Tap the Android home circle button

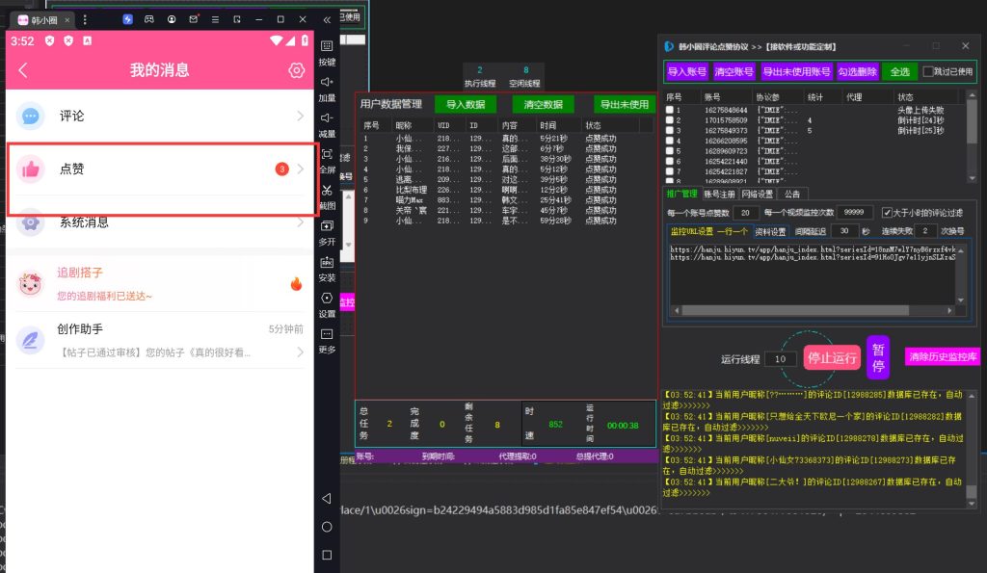pos(326,527)
